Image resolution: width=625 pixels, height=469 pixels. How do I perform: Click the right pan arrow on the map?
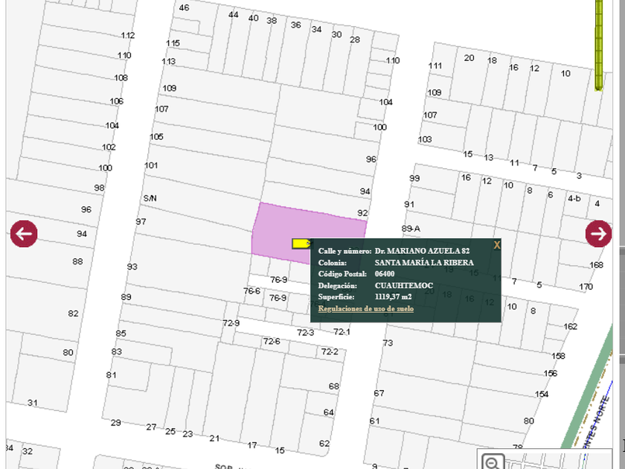598,233
